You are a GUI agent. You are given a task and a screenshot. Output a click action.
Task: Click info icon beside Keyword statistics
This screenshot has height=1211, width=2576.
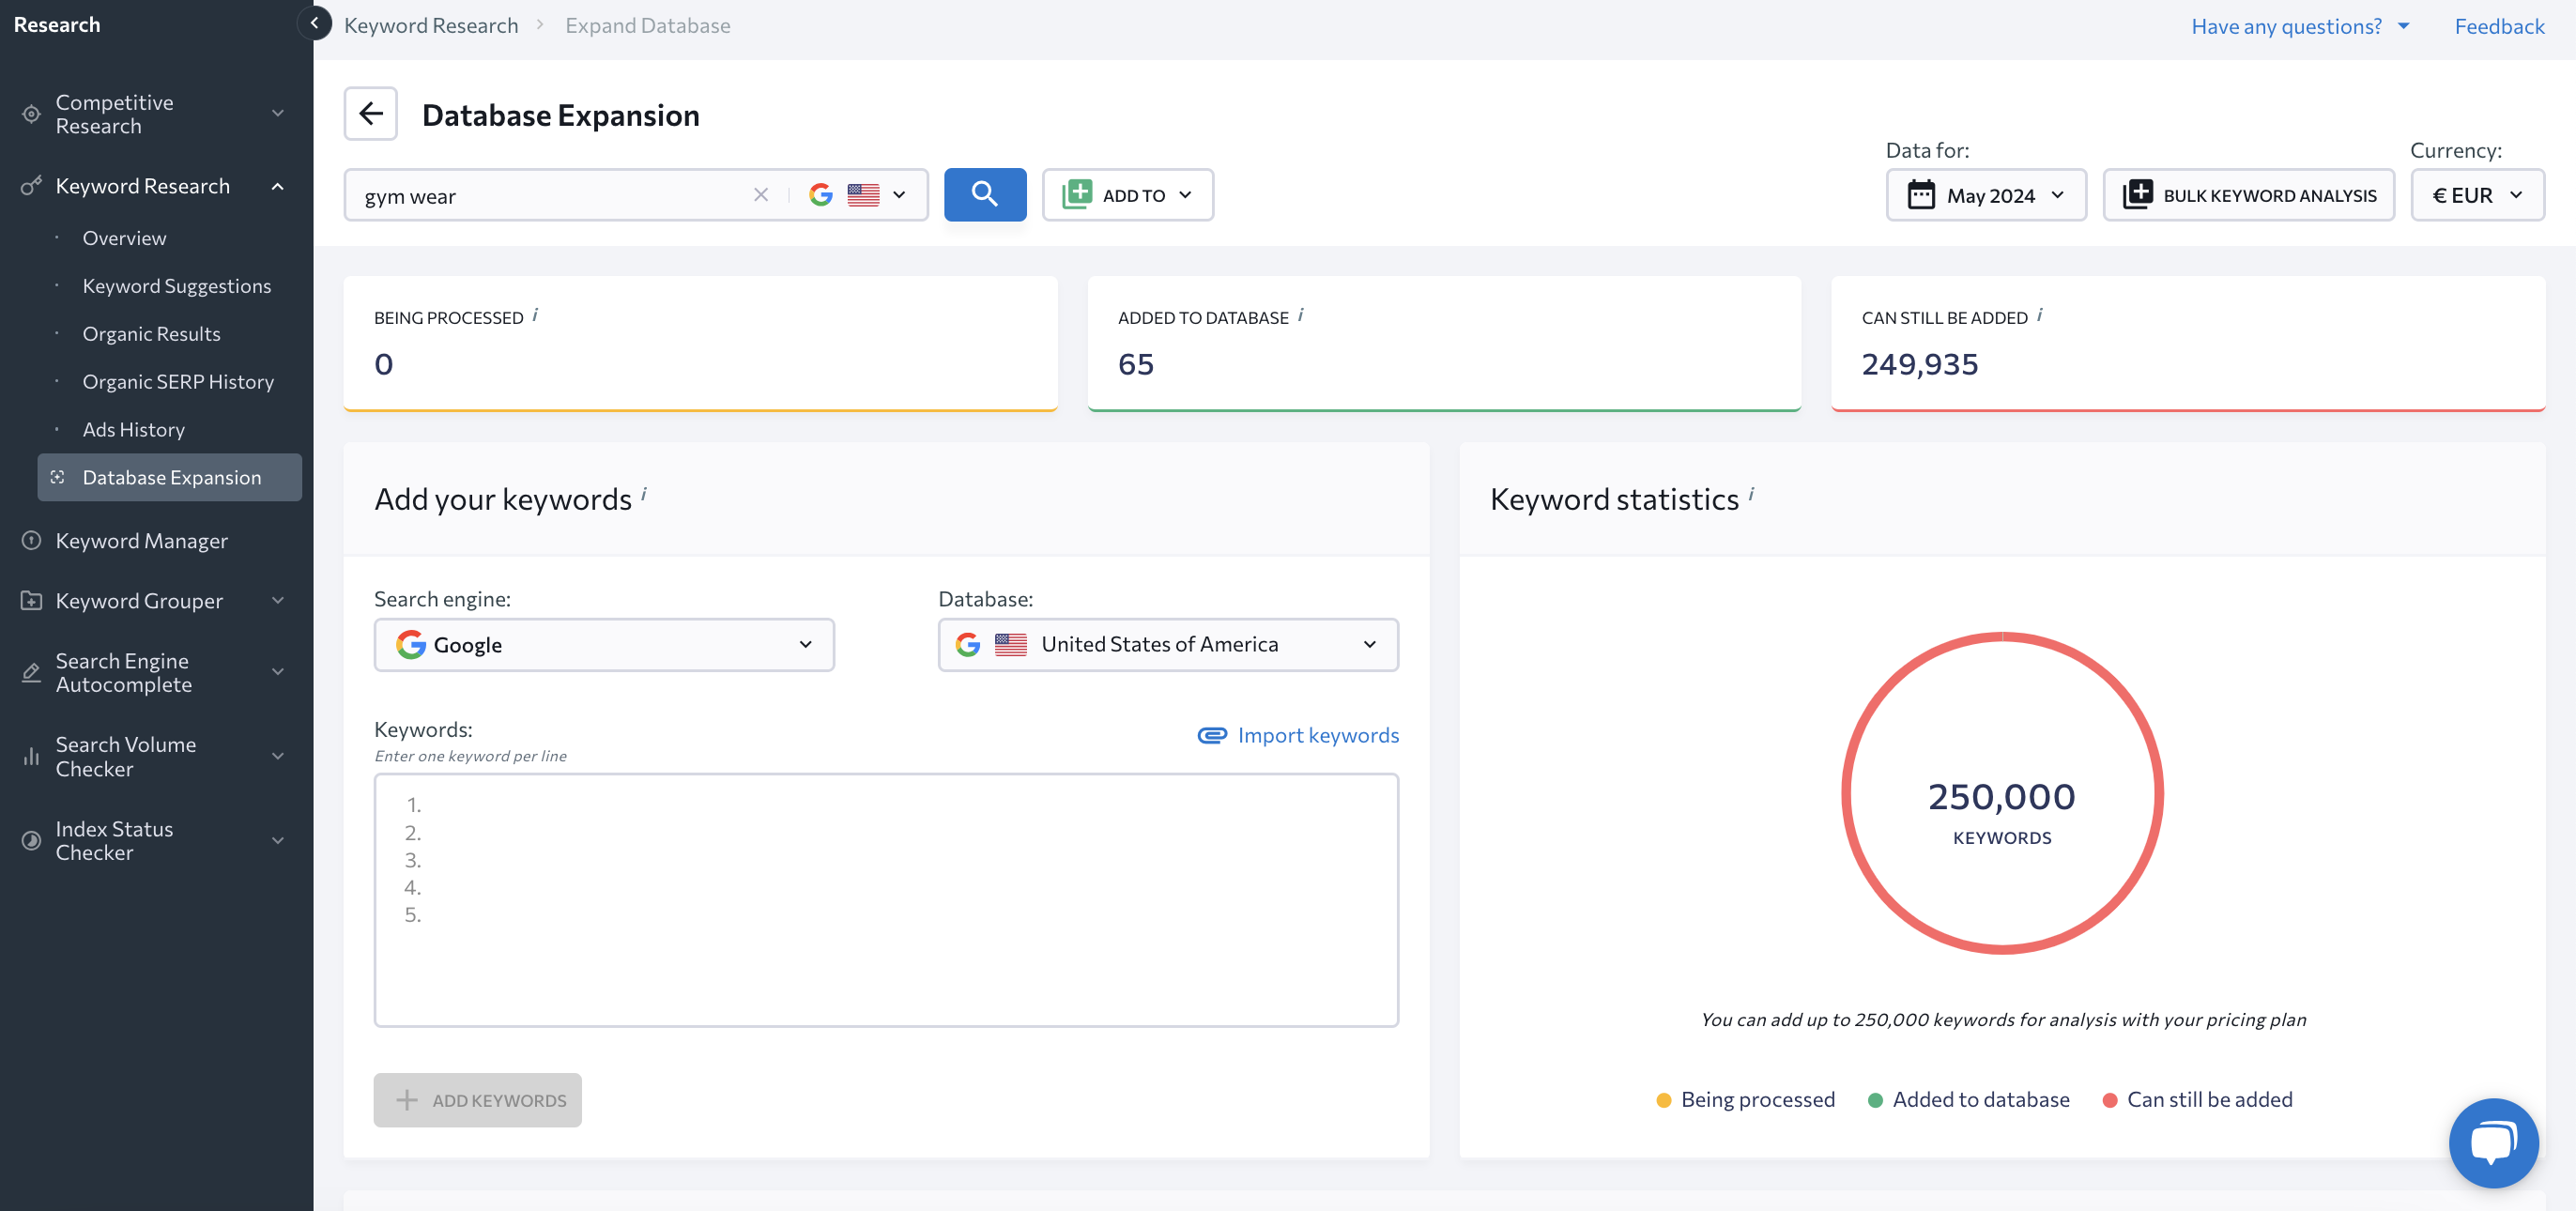1751,494
